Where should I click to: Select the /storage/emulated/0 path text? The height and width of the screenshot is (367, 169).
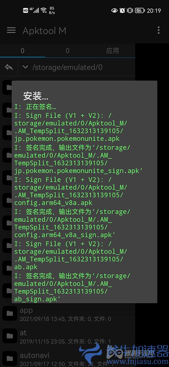coord(67,67)
